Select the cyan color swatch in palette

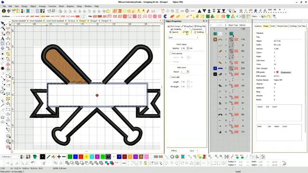tap(92, 157)
